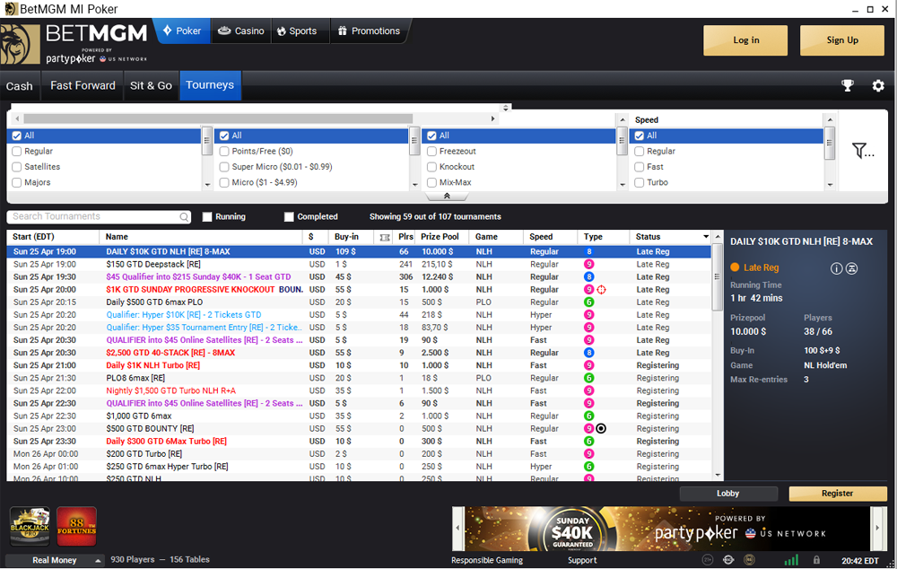Click the orange Late Reg status dot
This screenshot has height=569, width=897.
coord(736,267)
